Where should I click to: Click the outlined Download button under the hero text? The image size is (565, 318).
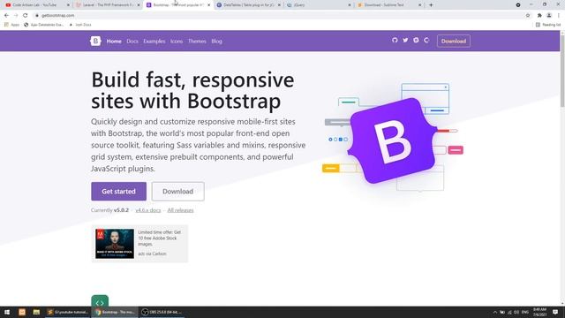pos(178,192)
